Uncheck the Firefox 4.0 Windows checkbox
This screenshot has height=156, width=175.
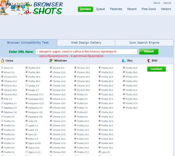75,94
